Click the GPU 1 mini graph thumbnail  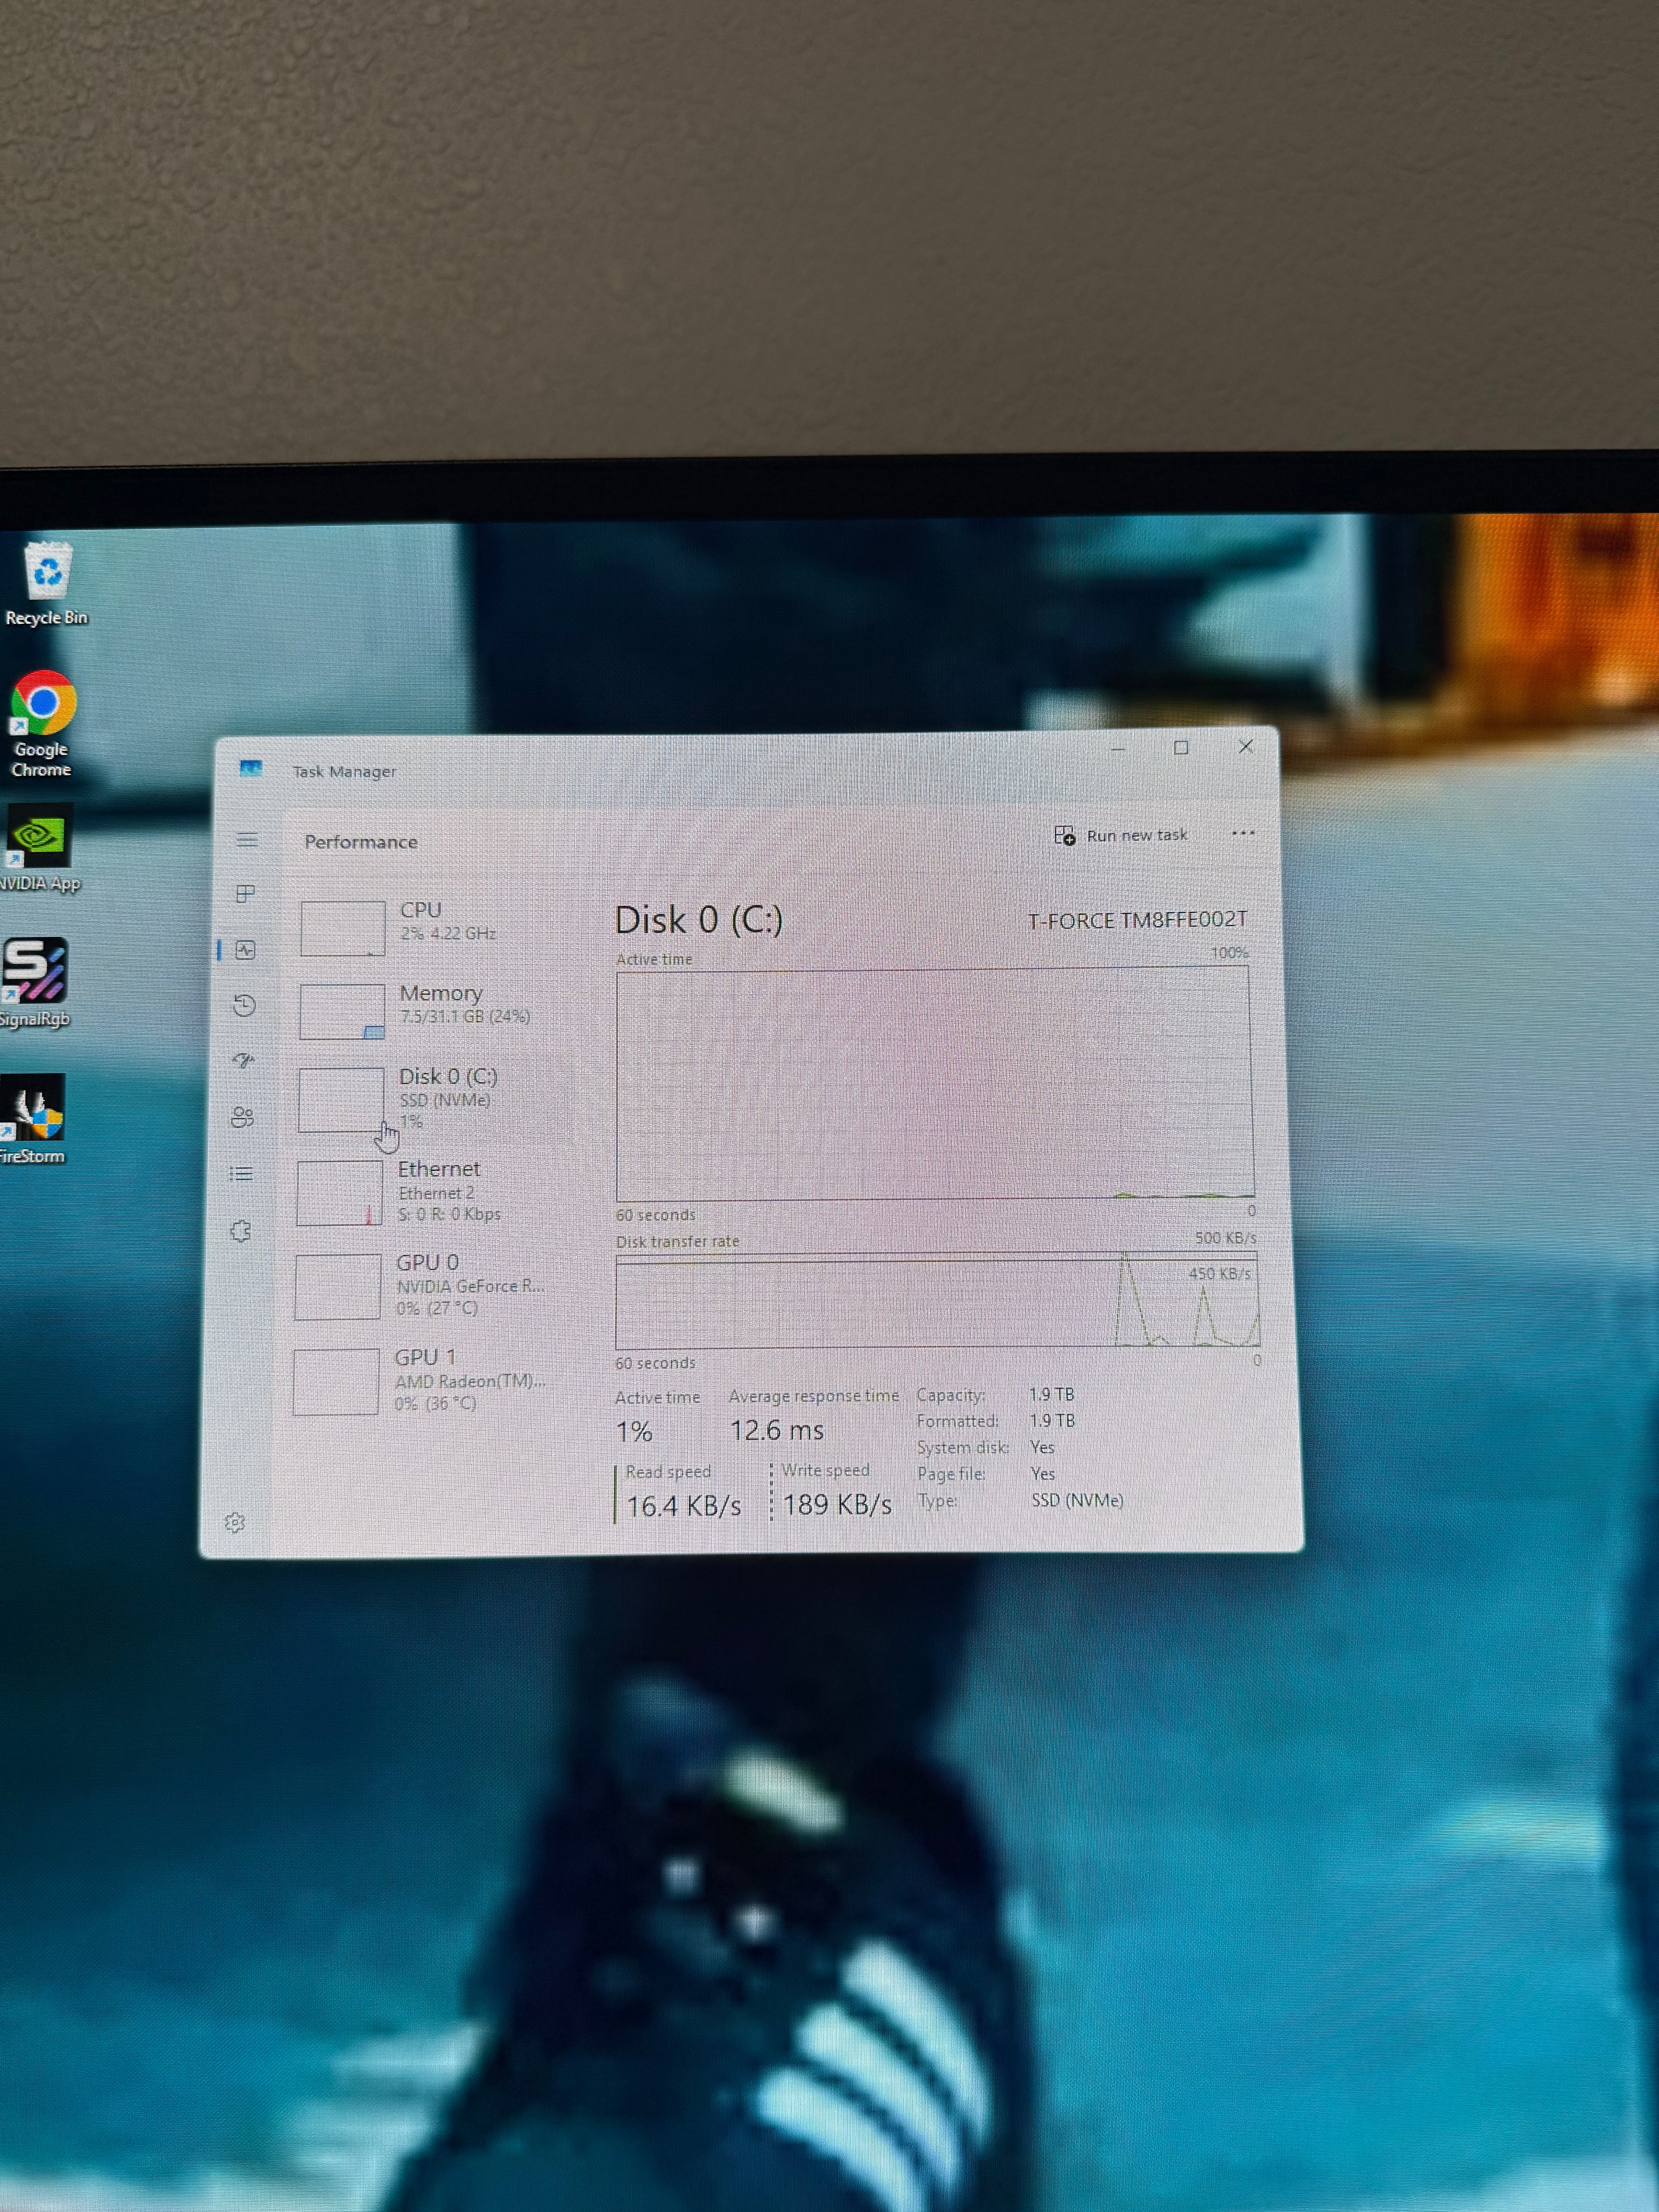pos(336,1382)
